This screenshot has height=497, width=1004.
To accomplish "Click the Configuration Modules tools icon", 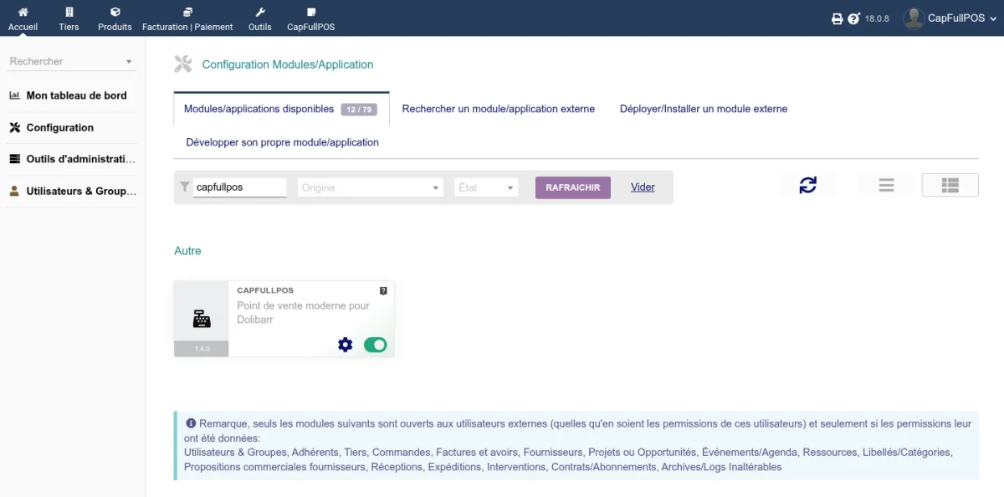I will [x=183, y=64].
